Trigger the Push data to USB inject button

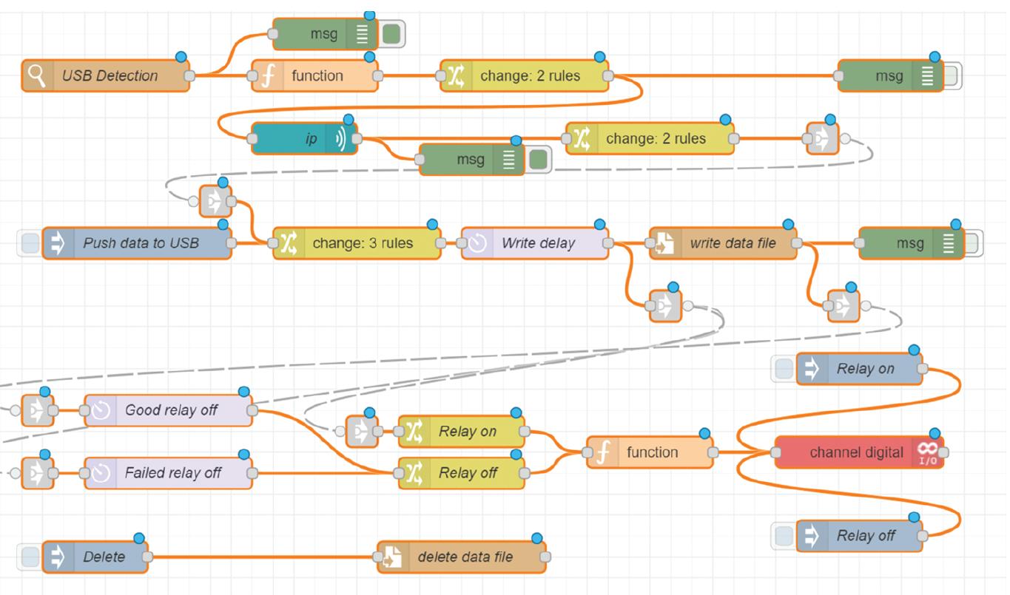click(x=30, y=242)
